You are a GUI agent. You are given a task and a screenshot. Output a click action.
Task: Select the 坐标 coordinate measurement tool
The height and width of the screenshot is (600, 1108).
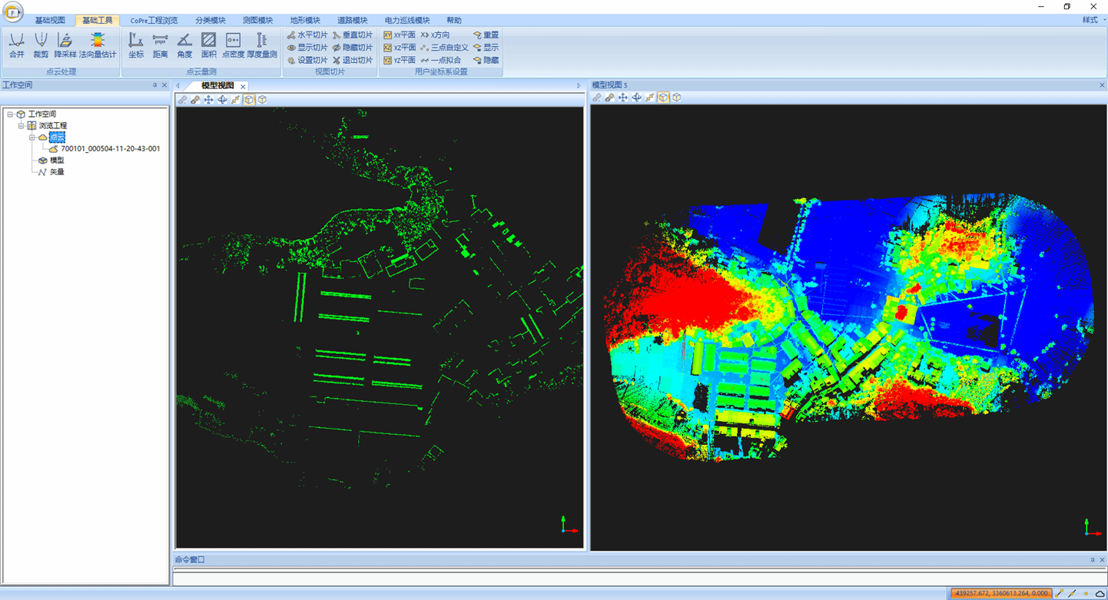136,45
